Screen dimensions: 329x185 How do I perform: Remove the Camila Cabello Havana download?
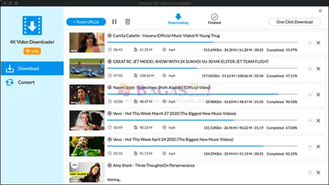(318, 42)
